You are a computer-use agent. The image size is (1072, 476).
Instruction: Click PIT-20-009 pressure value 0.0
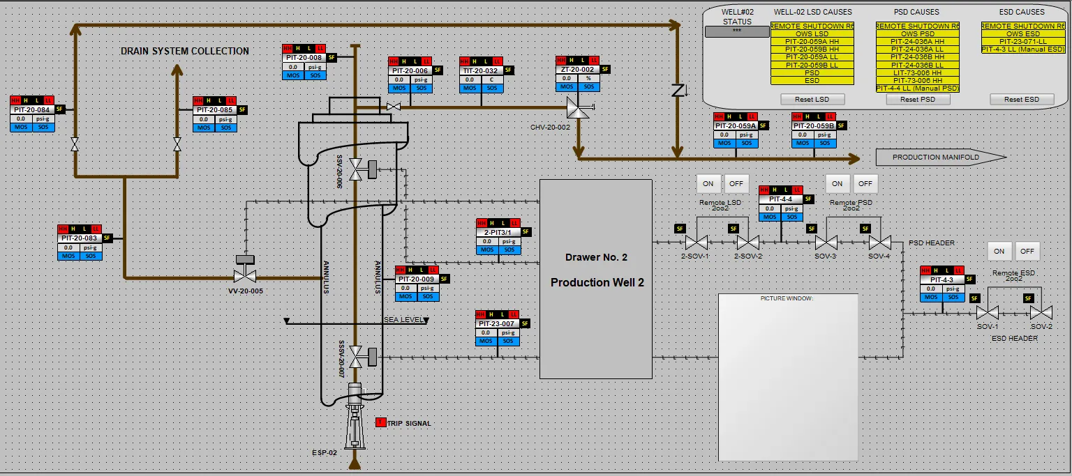click(406, 288)
